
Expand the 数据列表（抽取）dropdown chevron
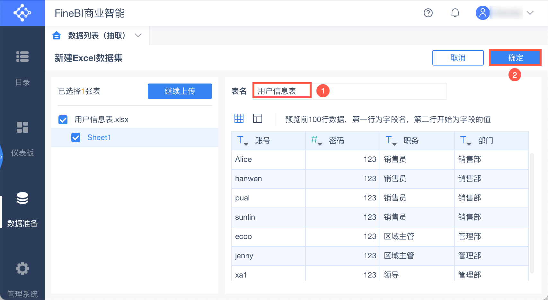[138, 35]
